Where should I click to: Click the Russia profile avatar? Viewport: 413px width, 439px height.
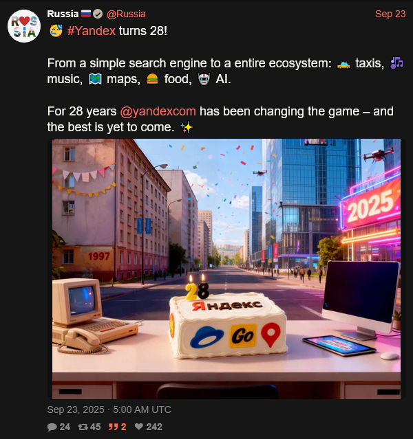pyautogui.click(x=24, y=26)
